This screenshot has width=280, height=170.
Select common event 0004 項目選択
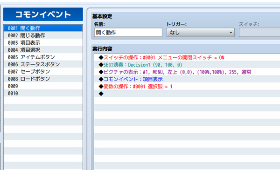(x=43, y=50)
